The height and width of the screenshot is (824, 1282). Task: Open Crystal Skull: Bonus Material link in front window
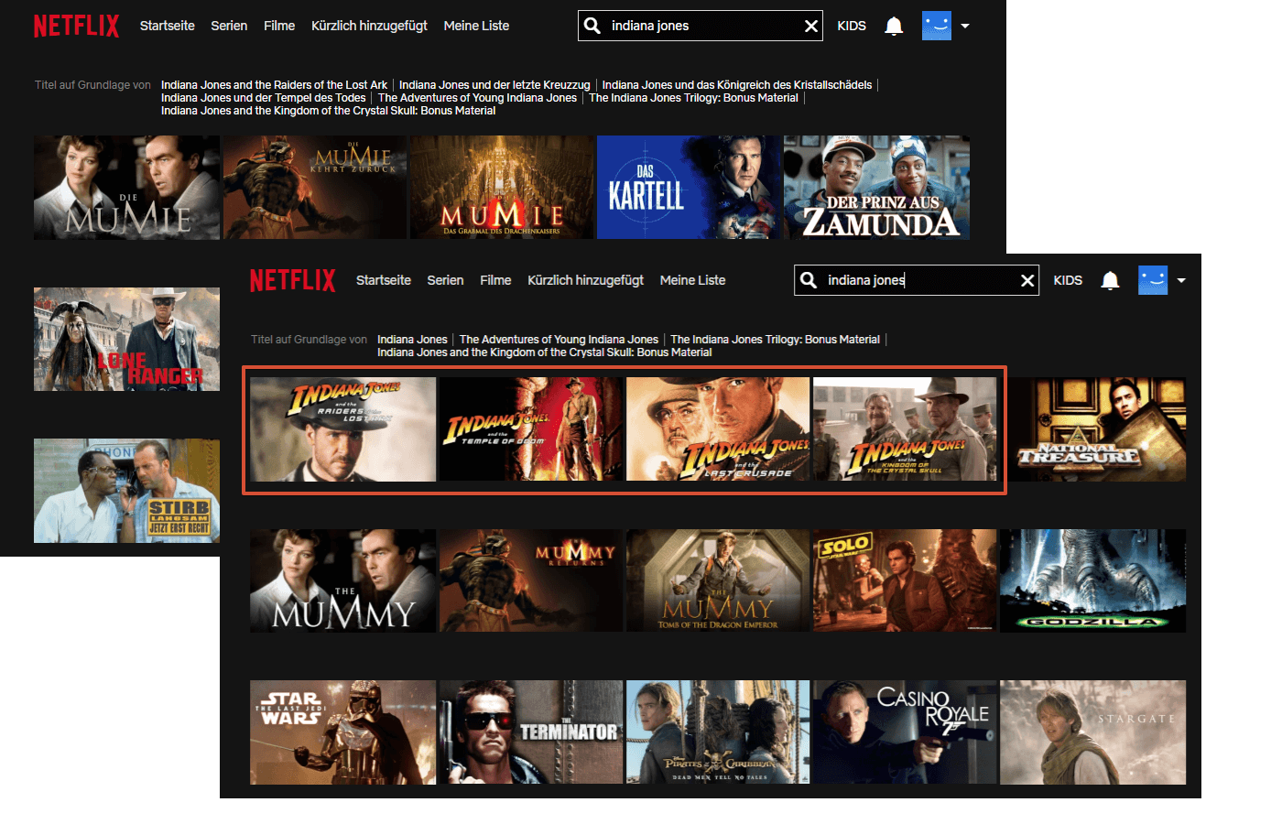pyautogui.click(x=544, y=352)
